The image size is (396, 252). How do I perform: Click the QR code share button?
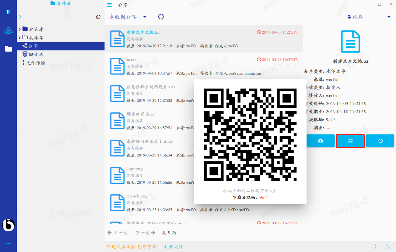tap(350, 141)
